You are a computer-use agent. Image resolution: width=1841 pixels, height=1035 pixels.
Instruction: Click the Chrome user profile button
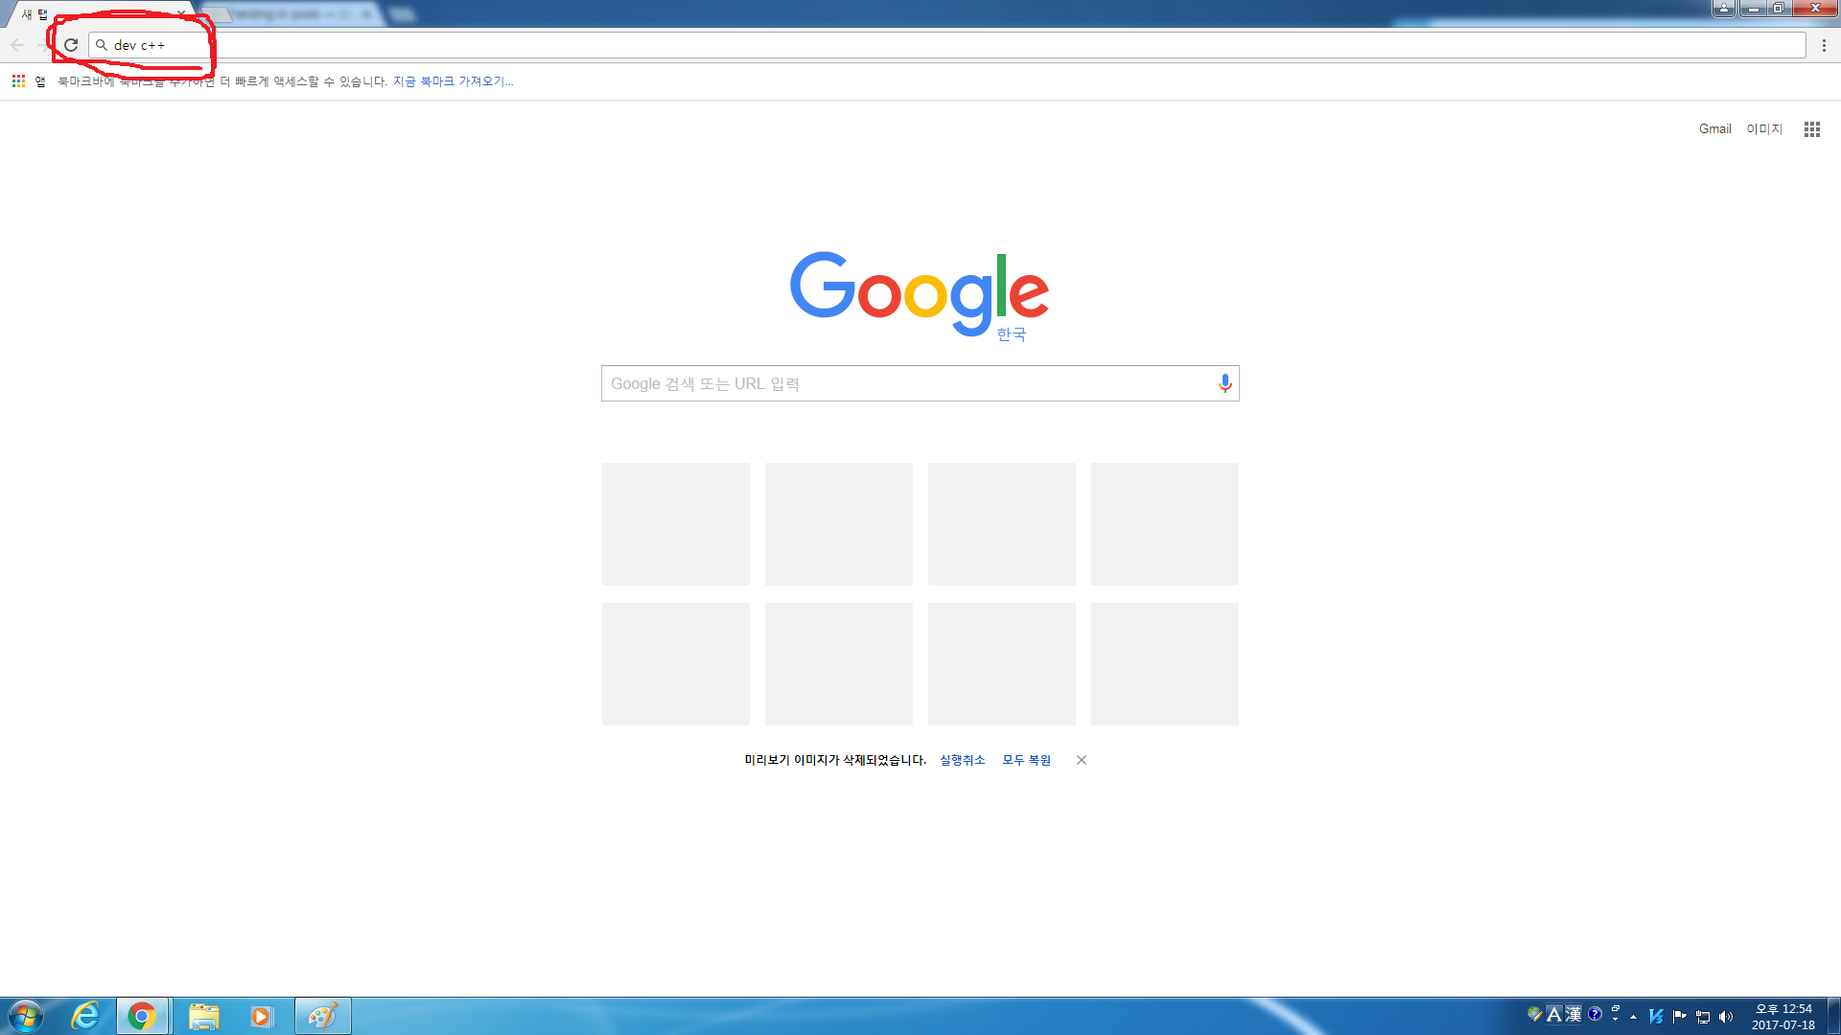1723,8
